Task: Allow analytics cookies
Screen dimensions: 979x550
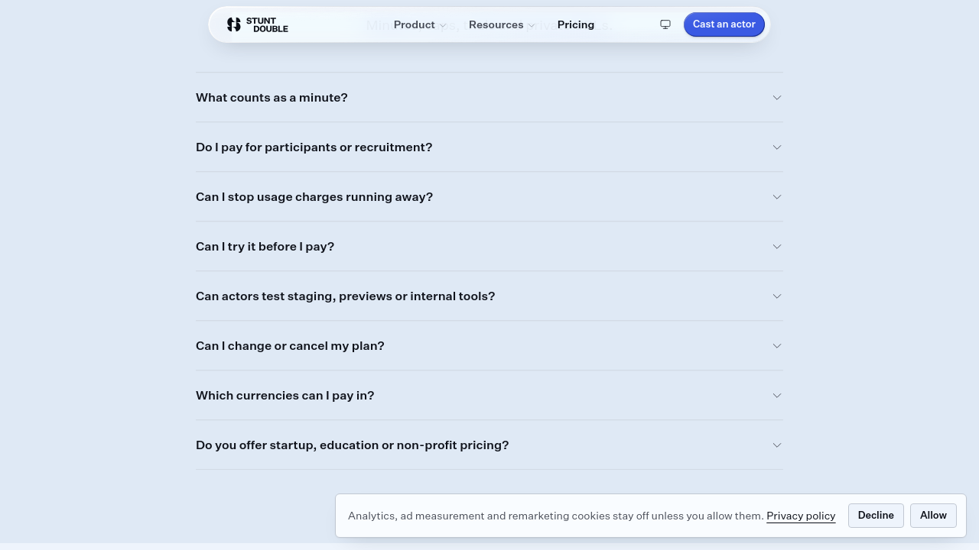Action: 933,516
